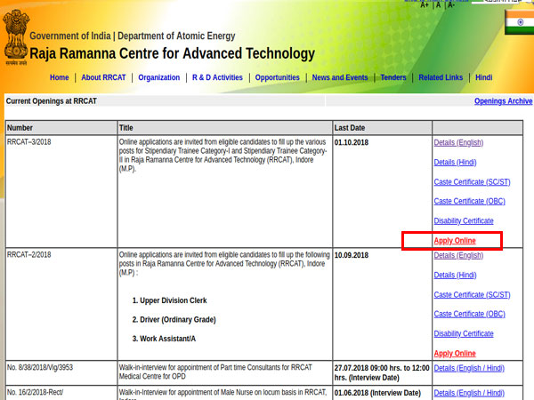This screenshot has width=534, height=400.
Task: Open Details (Hindi) for RRCAT-3/2018
Action: (455, 163)
